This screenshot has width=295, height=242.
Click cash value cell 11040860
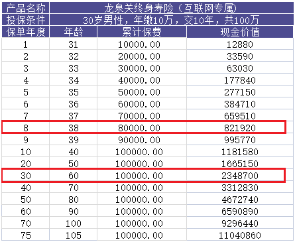(x=240, y=235)
